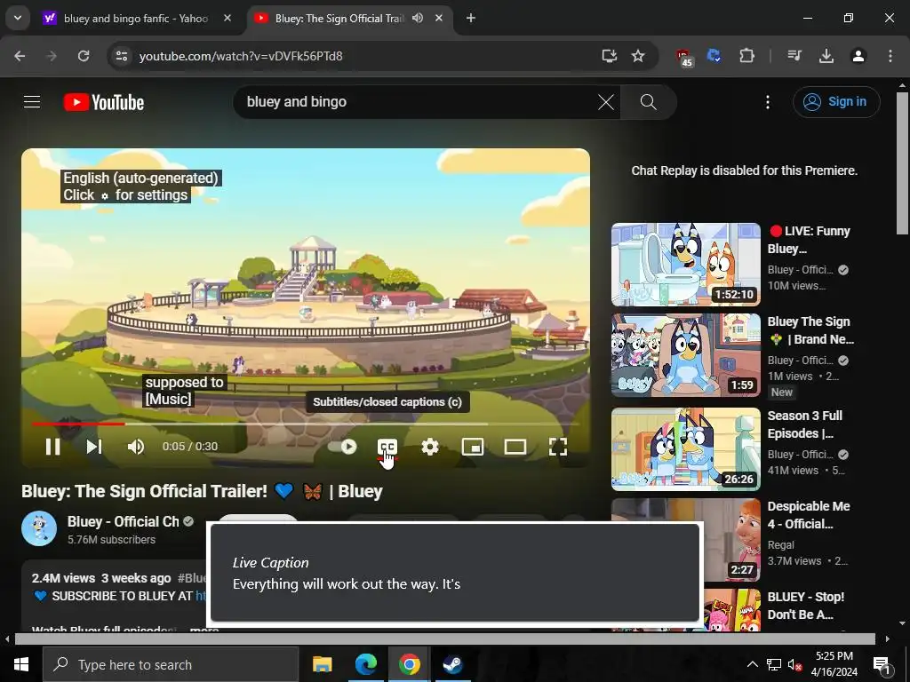
Task: Open the Chrome three-dot menu
Action: (890, 56)
